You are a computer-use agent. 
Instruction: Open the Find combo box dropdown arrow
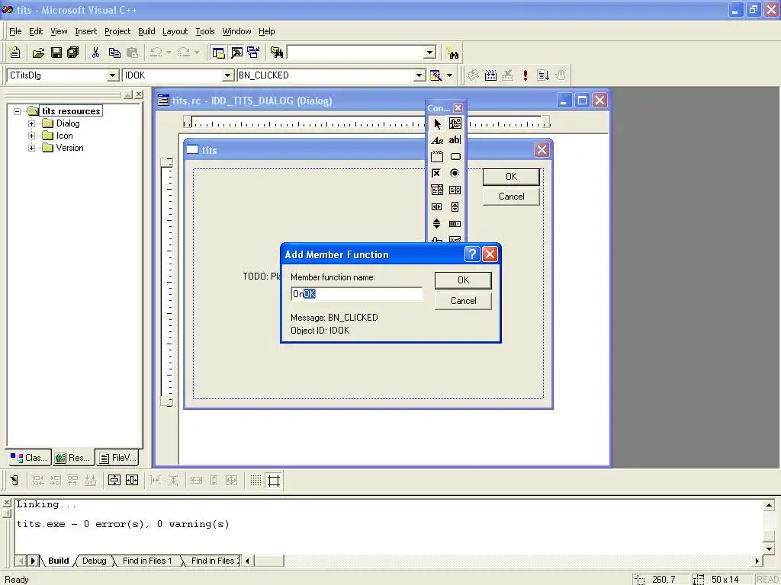point(430,53)
